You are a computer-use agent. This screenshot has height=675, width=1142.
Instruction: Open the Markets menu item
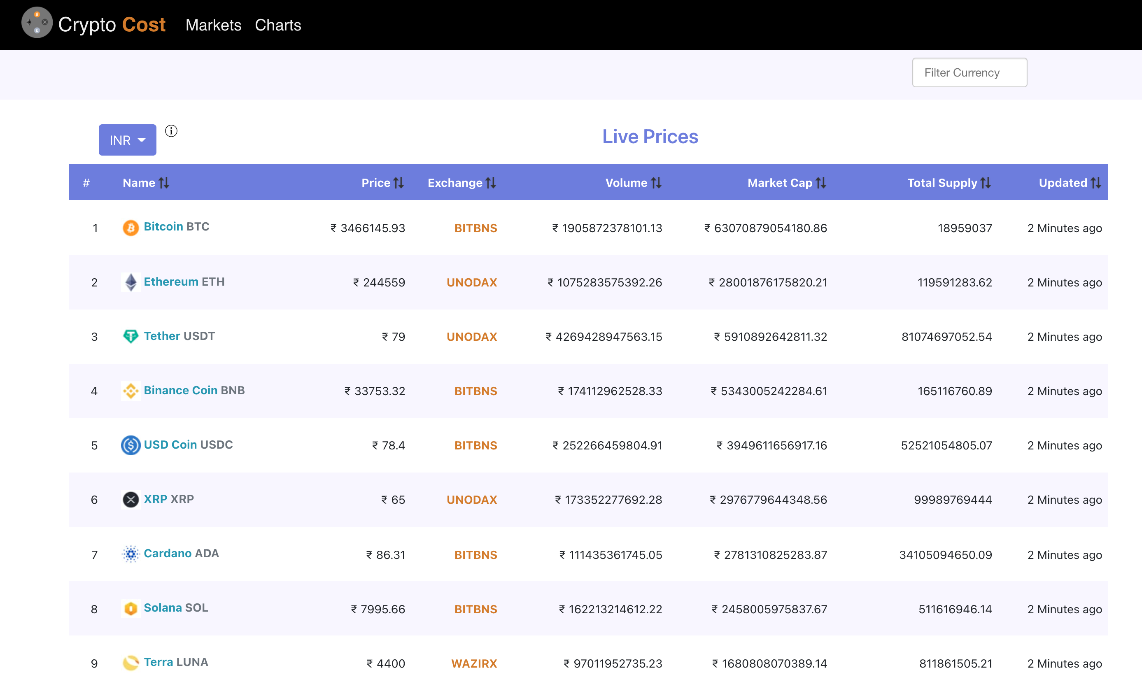pos(213,25)
